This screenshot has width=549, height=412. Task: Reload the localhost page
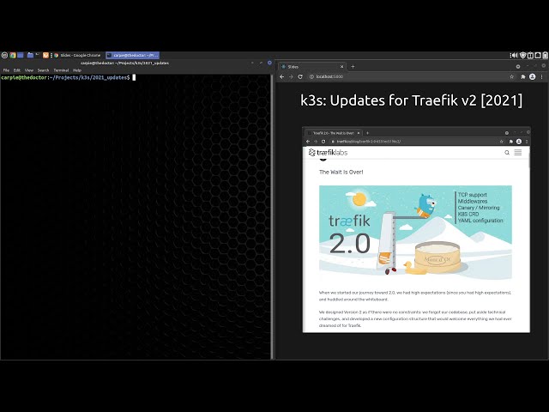(x=300, y=76)
